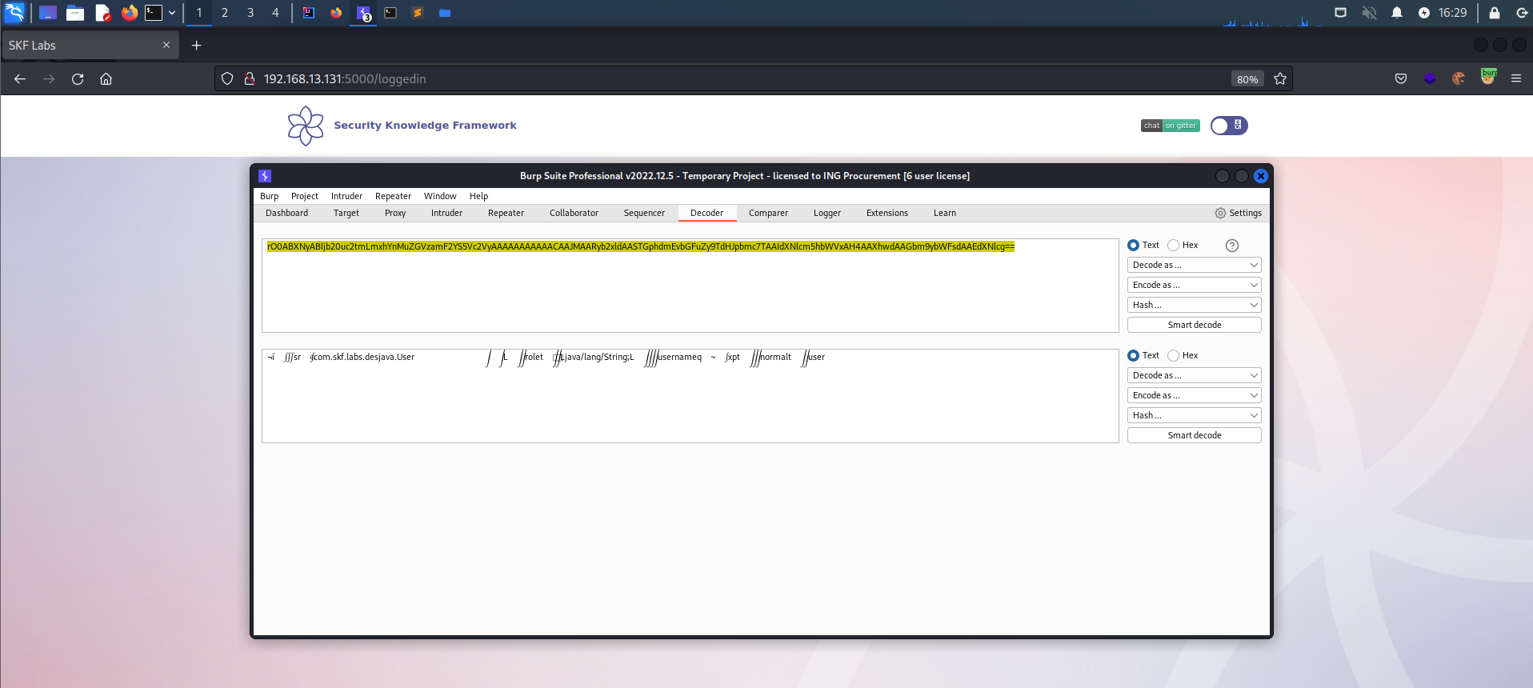Focus the IntelliJ IDEA taskbar window
Image resolution: width=1533 pixels, height=688 pixels.
click(x=309, y=13)
